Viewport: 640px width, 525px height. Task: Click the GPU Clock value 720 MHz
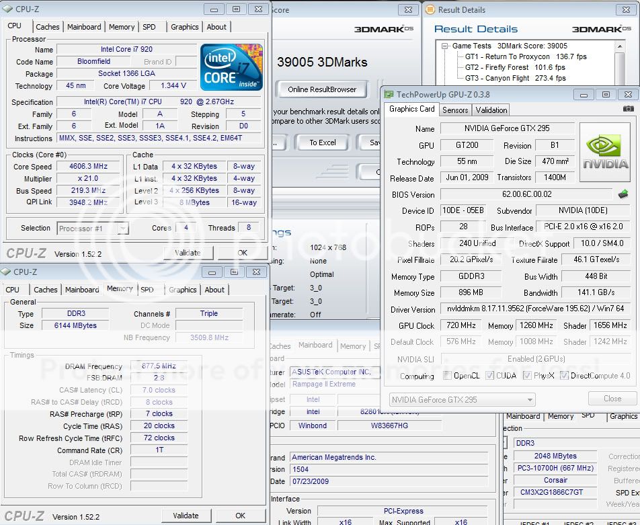pyautogui.click(x=461, y=325)
